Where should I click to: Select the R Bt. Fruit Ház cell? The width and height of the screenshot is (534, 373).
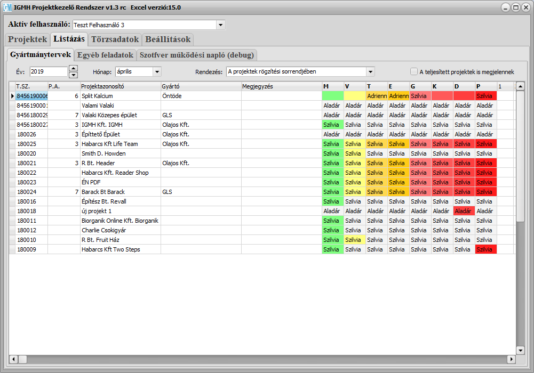tap(121, 240)
